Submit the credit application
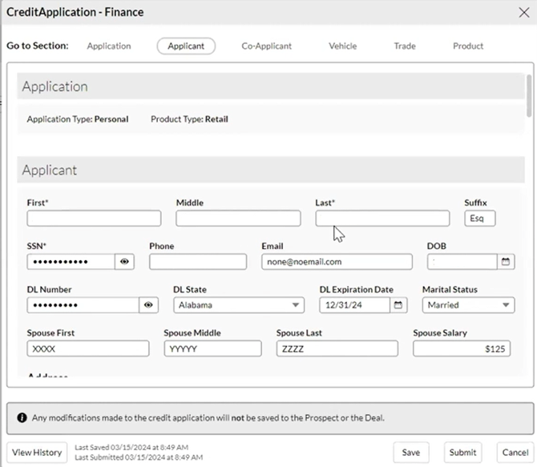 tap(462, 452)
